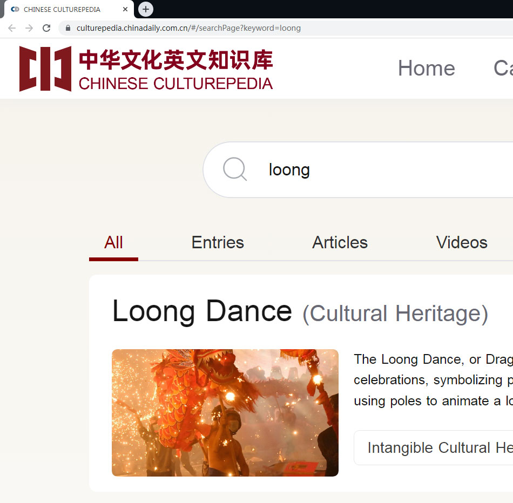Select the All results tab

point(113,242)
